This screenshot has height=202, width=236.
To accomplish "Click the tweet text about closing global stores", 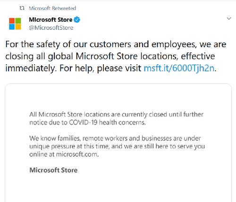I will point(116,56).
